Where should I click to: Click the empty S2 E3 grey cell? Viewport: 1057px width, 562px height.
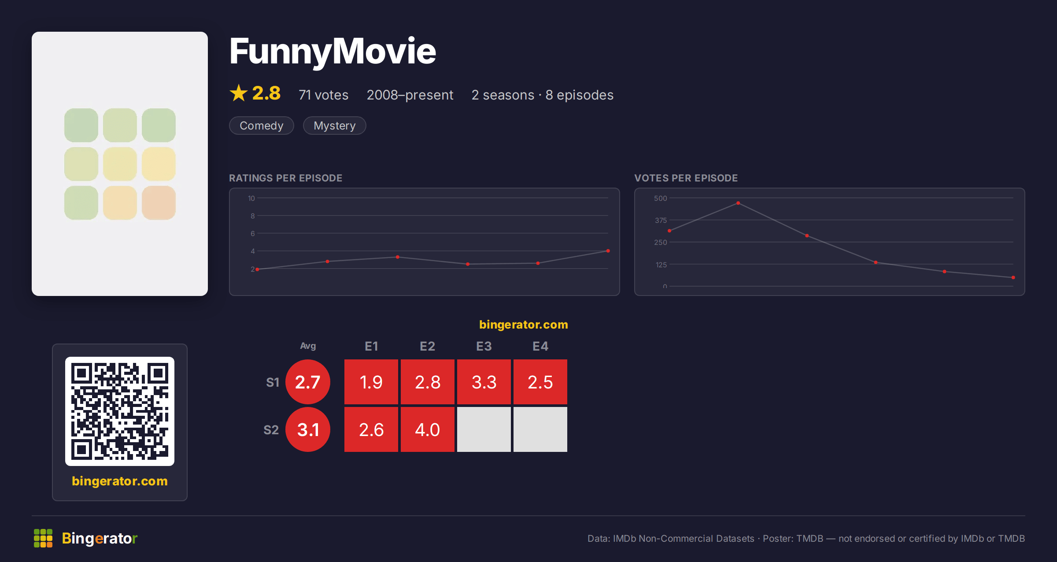(x=484, y=429)
